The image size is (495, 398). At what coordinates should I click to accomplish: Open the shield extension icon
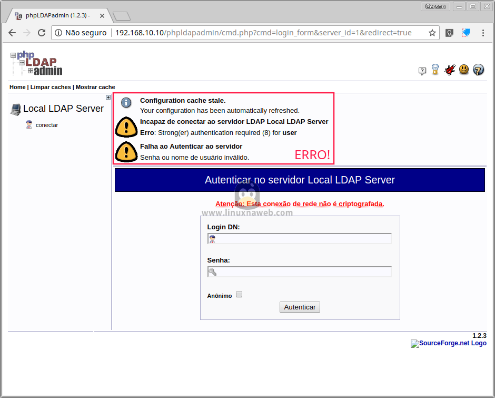pos(449,33)
